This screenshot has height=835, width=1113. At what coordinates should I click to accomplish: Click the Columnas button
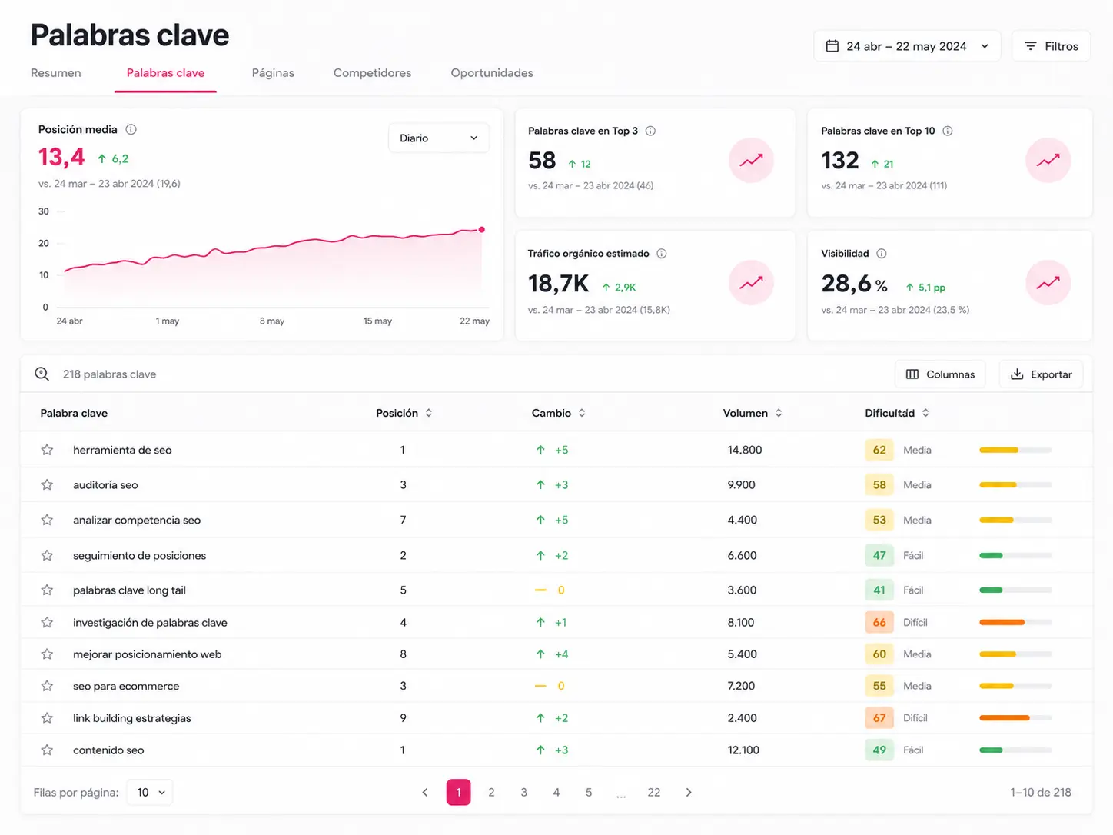tap(940, 374)
